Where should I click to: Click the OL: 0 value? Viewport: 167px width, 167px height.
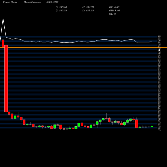(112, 14)
